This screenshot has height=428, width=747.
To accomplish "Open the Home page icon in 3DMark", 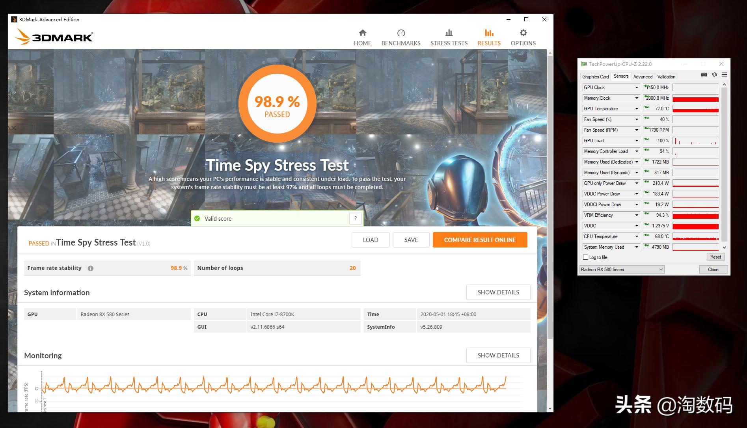I will coord(362,33).
